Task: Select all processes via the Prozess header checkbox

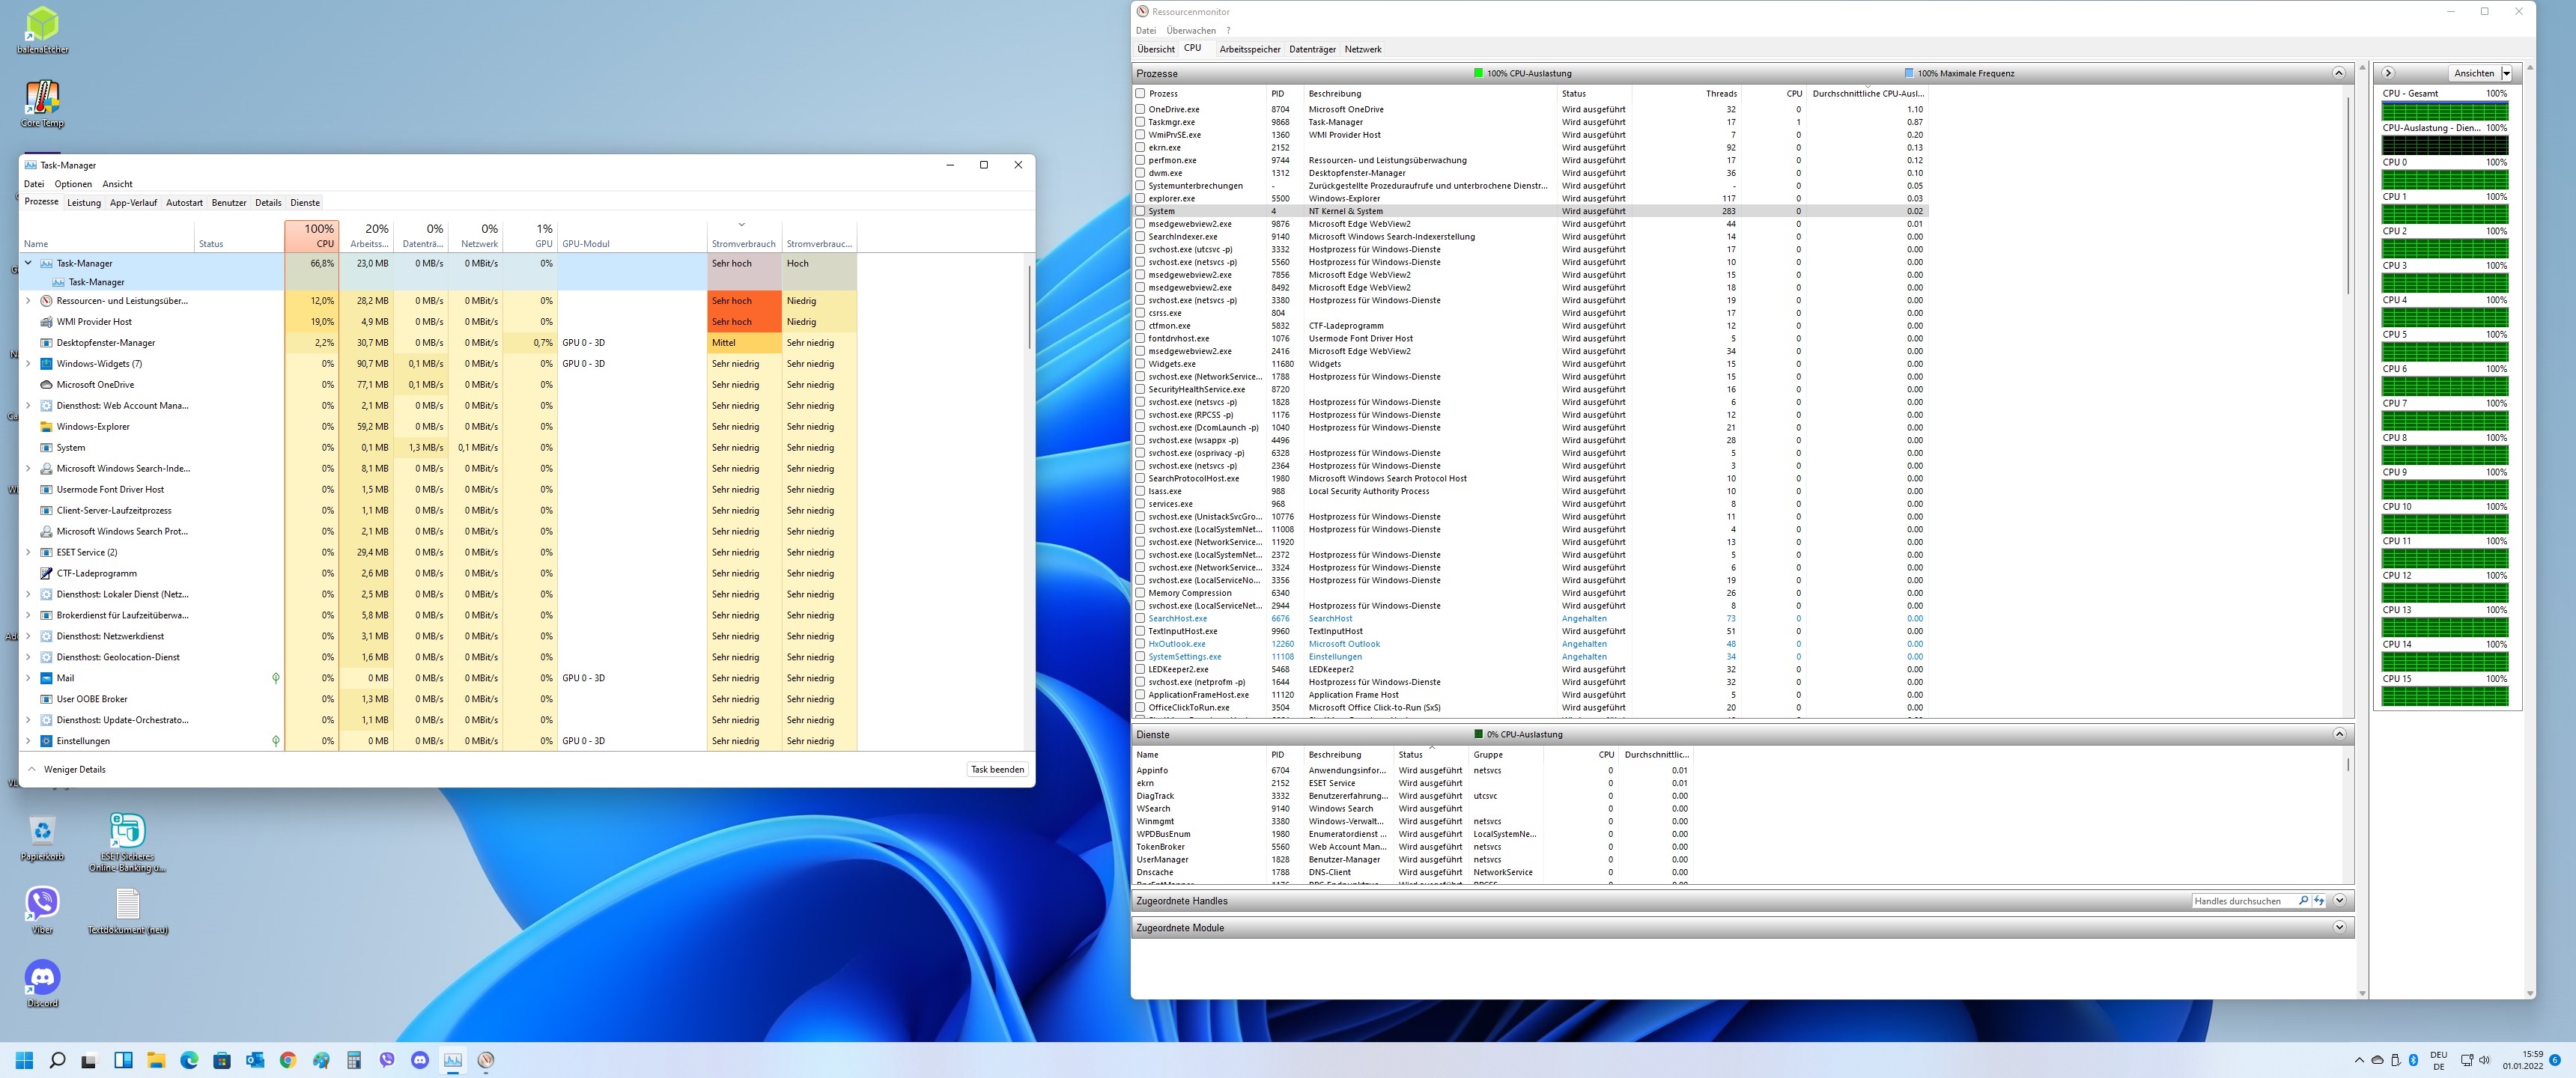Action: tap(1140, 93)
